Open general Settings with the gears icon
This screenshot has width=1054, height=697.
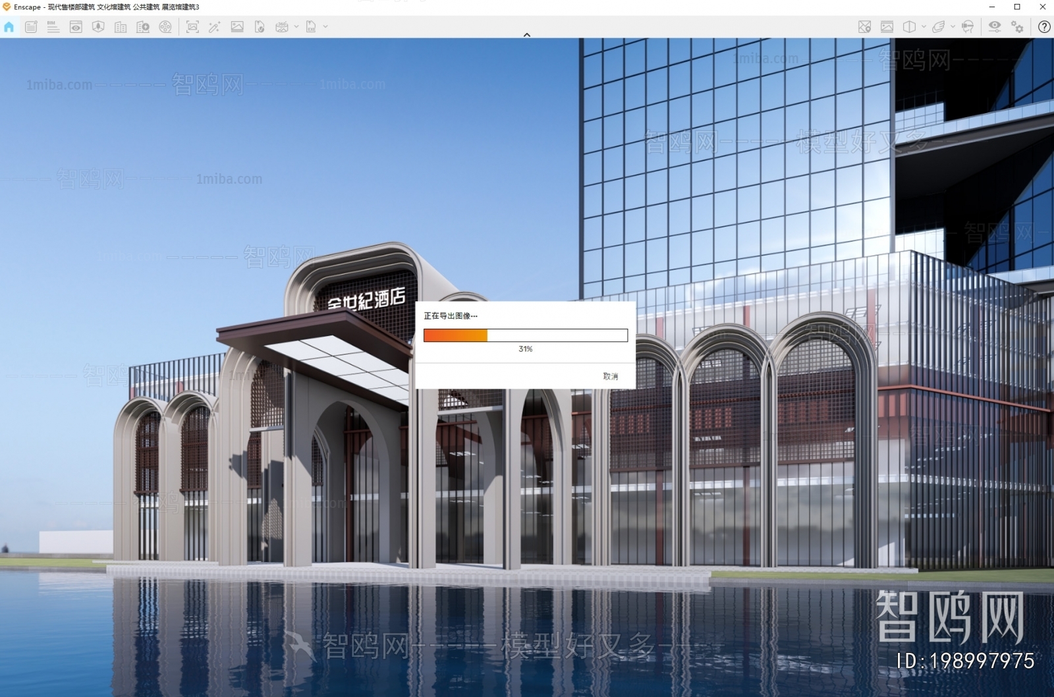coord(1016,27)
